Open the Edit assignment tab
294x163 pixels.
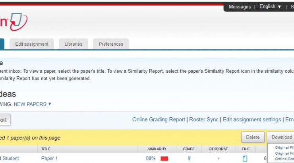point(32,44)
